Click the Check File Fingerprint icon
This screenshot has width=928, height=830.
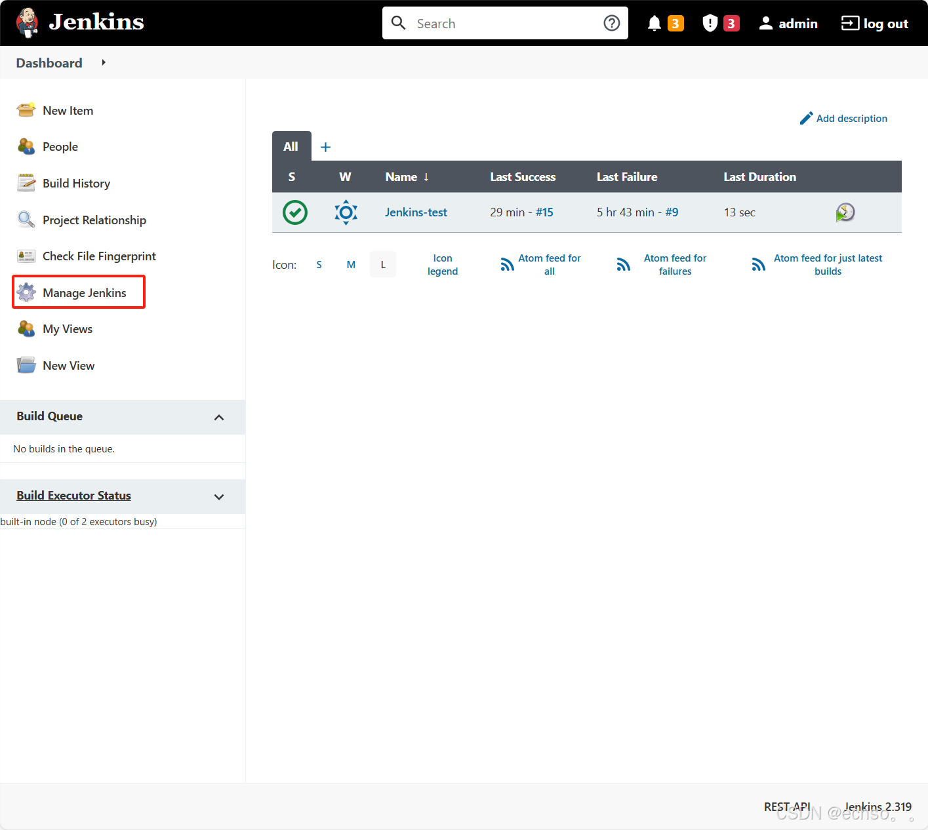pos(26,256)
